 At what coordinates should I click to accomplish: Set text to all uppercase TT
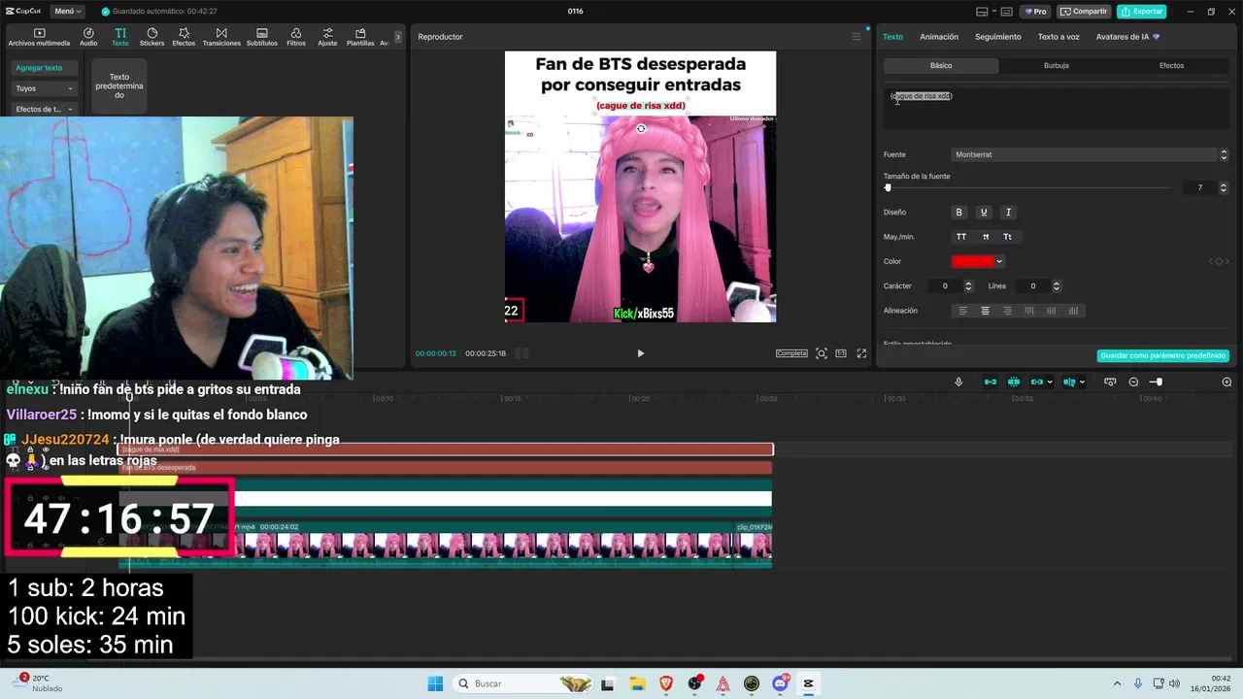click(x=961, y=237)
